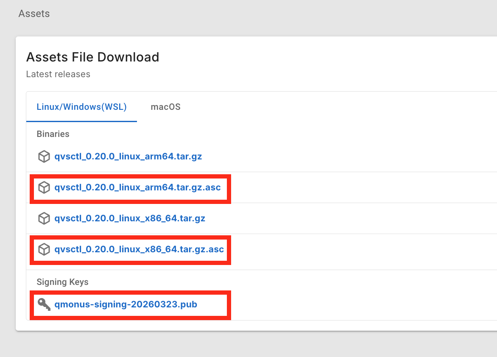The image size is (497, 357).
Task: Select the Linux/Windows(WSL) tab
Action: [81, 107]
